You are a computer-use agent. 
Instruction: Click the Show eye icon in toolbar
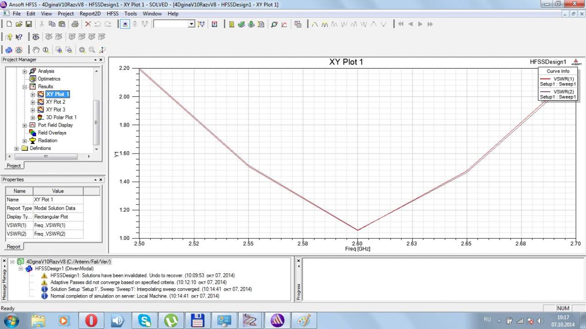(36, 37)
